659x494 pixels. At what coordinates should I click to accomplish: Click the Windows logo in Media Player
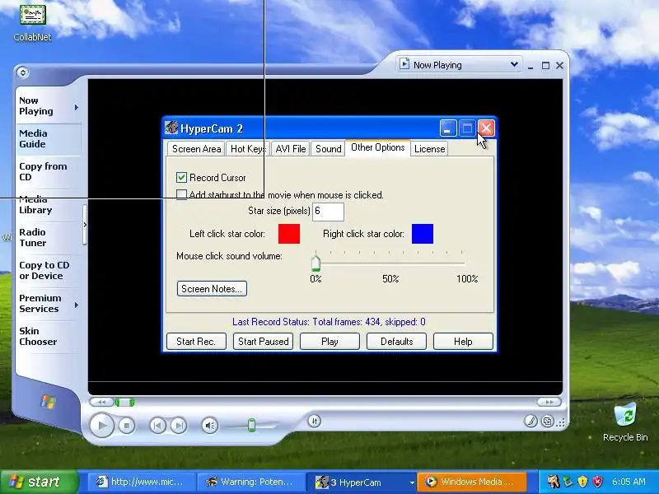pyautogui.click(x=48, y=402)
